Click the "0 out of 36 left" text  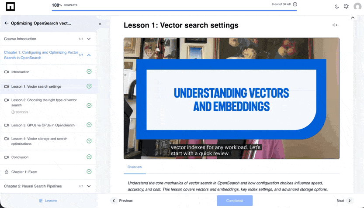tap(281, 4)
